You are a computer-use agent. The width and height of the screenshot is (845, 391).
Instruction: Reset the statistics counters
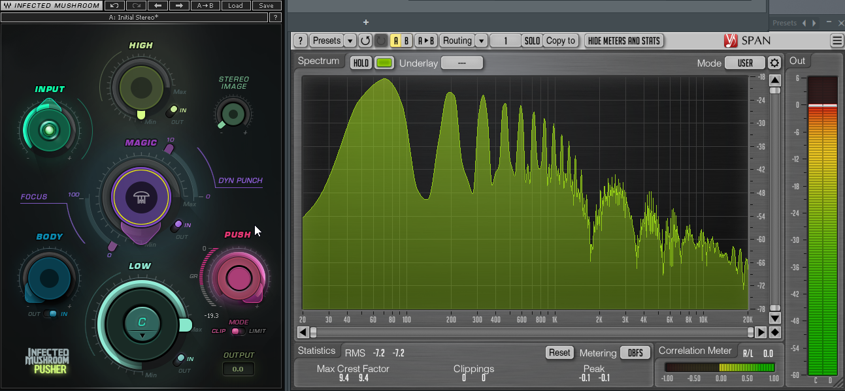point(559,352)
